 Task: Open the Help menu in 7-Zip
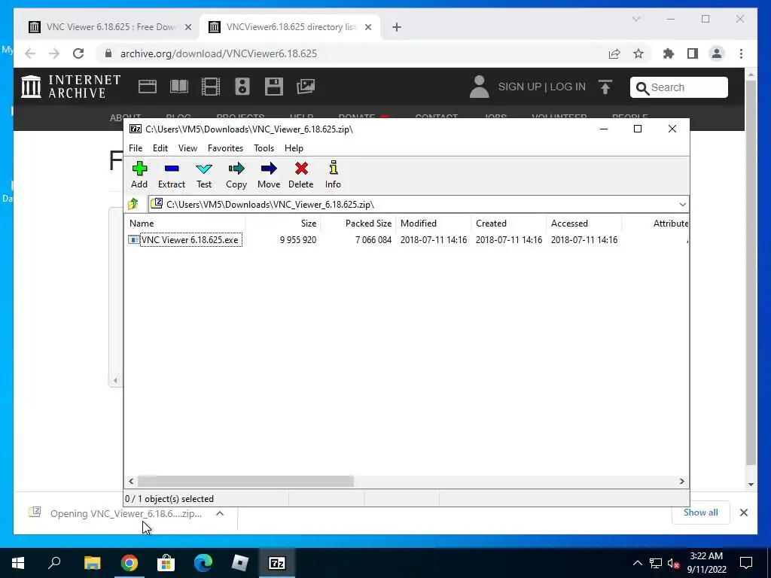point(294,148)
